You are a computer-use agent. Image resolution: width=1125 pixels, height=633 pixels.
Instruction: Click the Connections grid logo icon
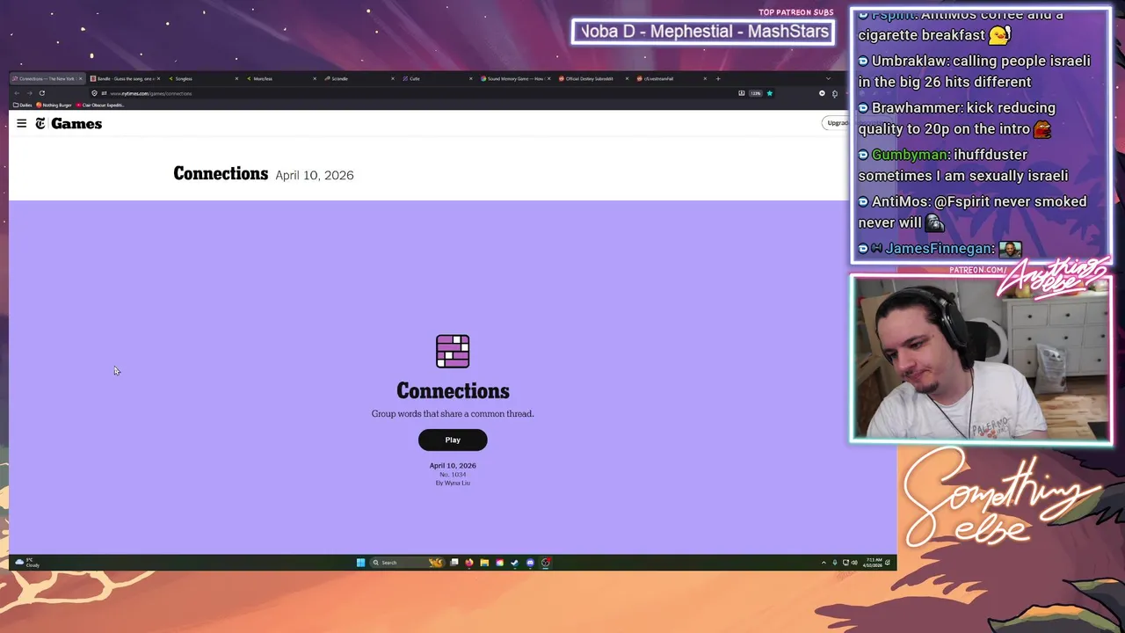[453, 351]
